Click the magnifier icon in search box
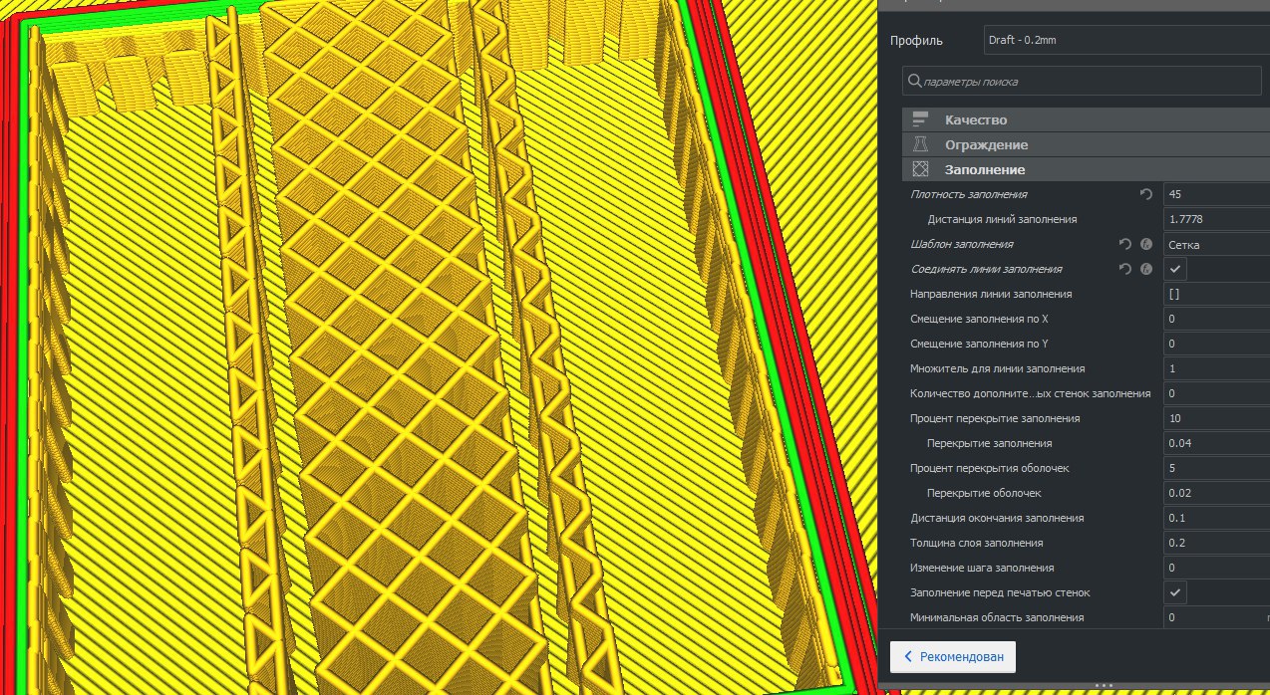This screenshot has width=1270, height=695. pyautogui.click(x=914, y=81)
